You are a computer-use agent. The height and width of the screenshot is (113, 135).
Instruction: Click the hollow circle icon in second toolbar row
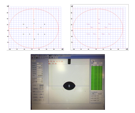pyautogui.click(x=50, y=58)
